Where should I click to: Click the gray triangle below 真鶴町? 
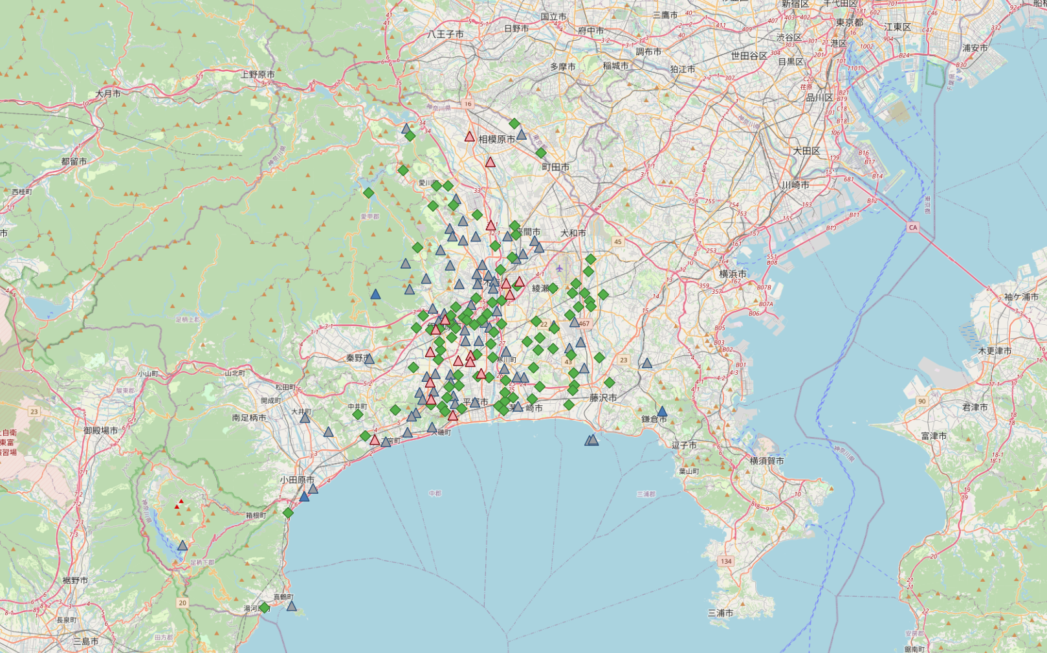pyautogui.click(x=291, y=606)
